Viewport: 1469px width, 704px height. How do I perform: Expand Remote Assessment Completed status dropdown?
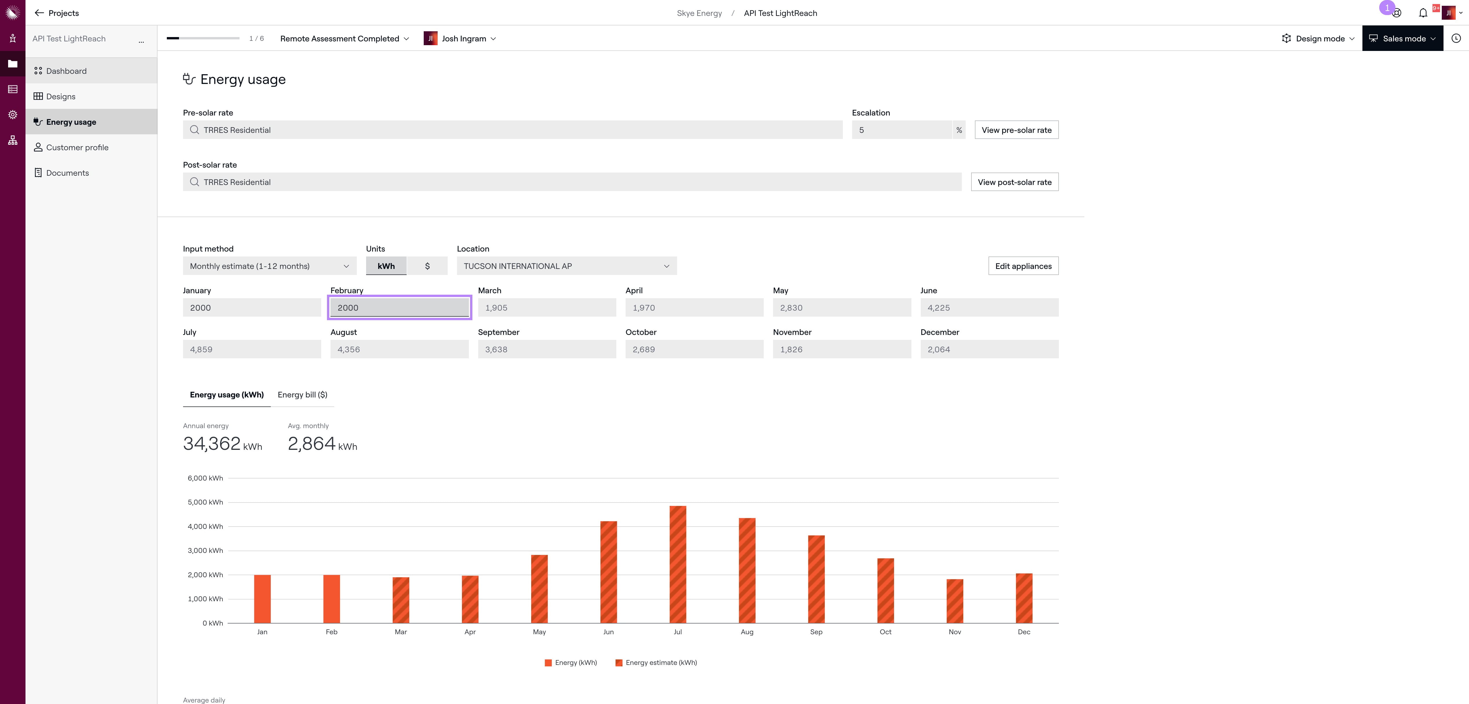(x=344, y=39)
